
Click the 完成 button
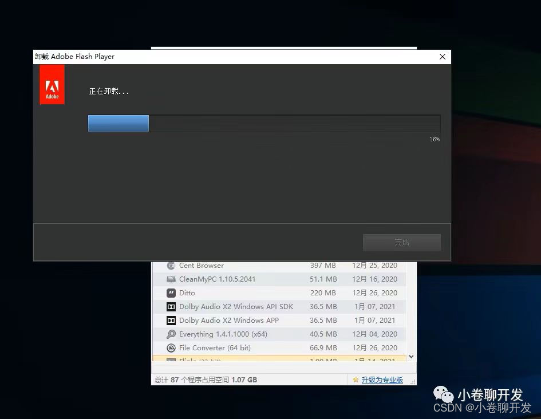pos(402,243)
